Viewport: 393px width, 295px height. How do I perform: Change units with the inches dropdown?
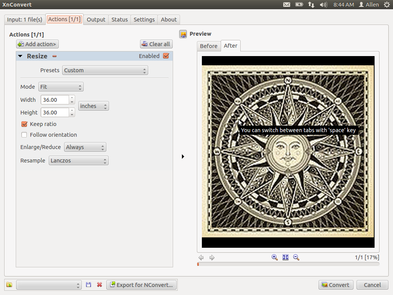coord(93,106)
